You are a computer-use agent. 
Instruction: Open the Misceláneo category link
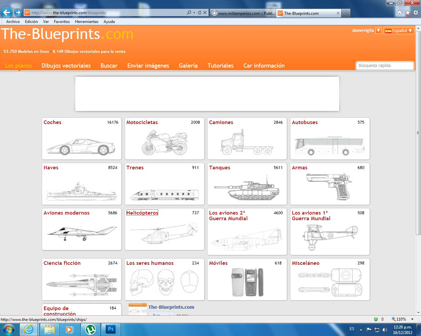(x=306, y=263)
